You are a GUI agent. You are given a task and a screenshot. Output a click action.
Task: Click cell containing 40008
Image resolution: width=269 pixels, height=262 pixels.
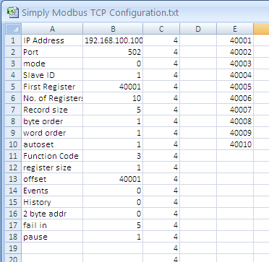click(x=235, y=121)
